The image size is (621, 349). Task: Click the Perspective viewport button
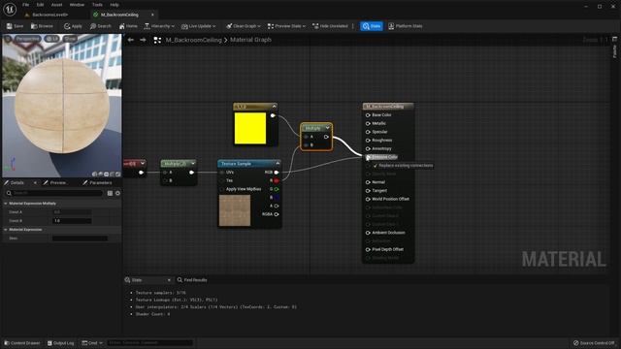pyautogui.click(x=28, y=39)
